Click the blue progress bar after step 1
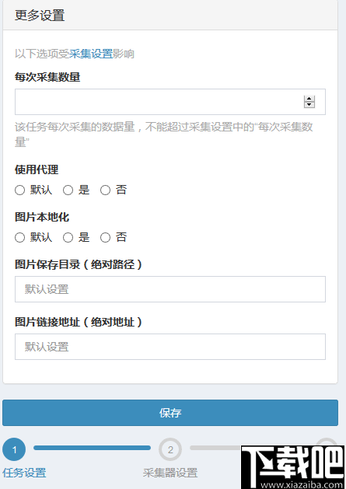This screenshot has width=346, height=489. tap(92, 448)
